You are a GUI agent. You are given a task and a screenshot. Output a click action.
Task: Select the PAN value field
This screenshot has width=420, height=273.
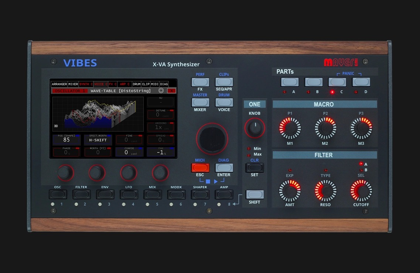(161, 151)
